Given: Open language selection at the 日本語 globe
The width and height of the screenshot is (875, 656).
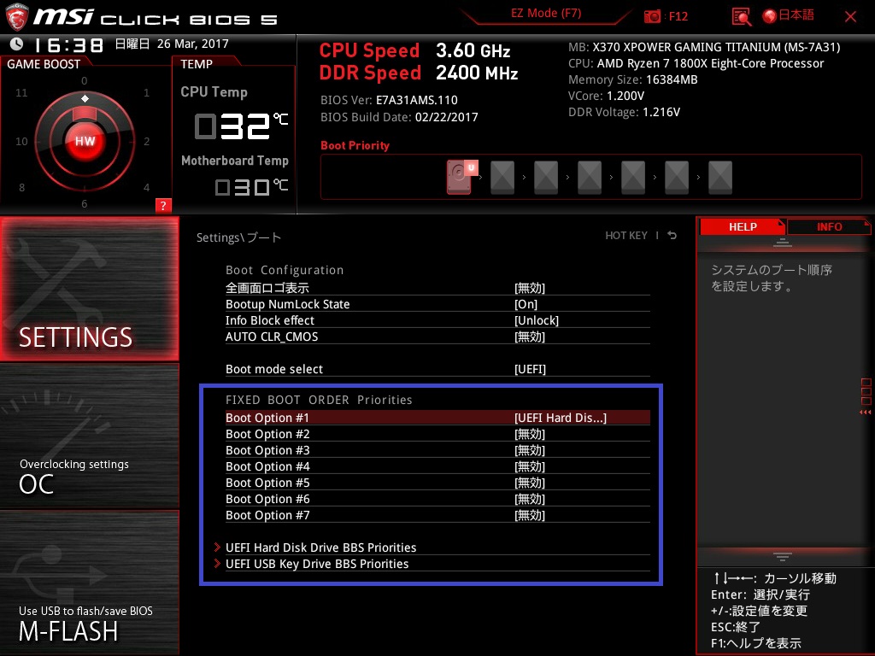Looking at the screenshot, I should [788, 15].
